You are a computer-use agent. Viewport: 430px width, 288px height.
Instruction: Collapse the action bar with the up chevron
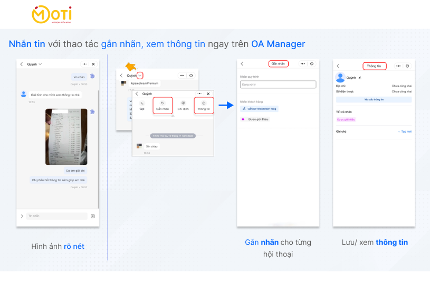(x=173, y=116)
